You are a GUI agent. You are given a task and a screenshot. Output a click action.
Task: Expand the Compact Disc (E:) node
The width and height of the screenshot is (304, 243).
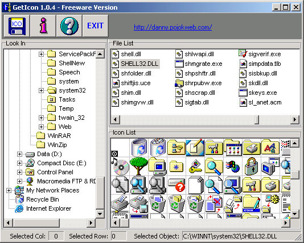(x=19, y=163)
